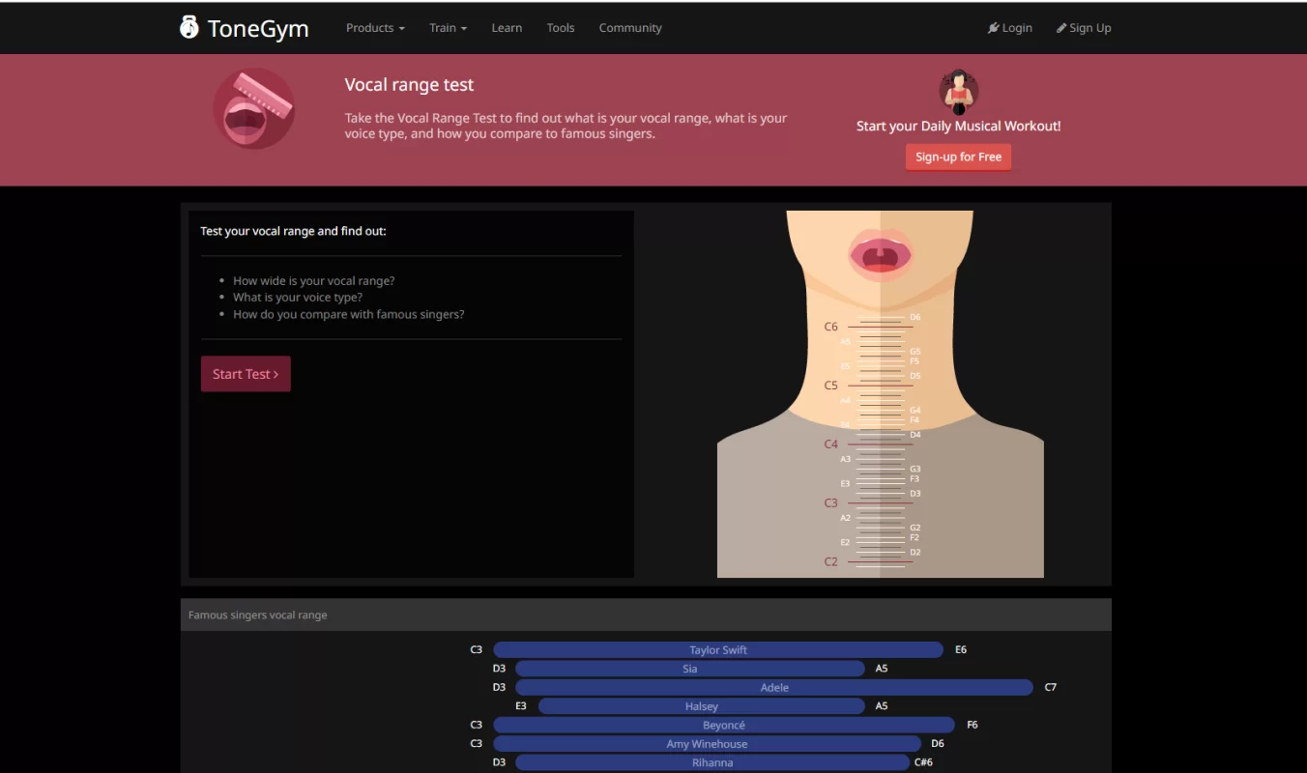Click the open mouth on the neck illustration
The height and width of the screenshot is (773, 1307).
pyautogui.click(x=880, y=254)
